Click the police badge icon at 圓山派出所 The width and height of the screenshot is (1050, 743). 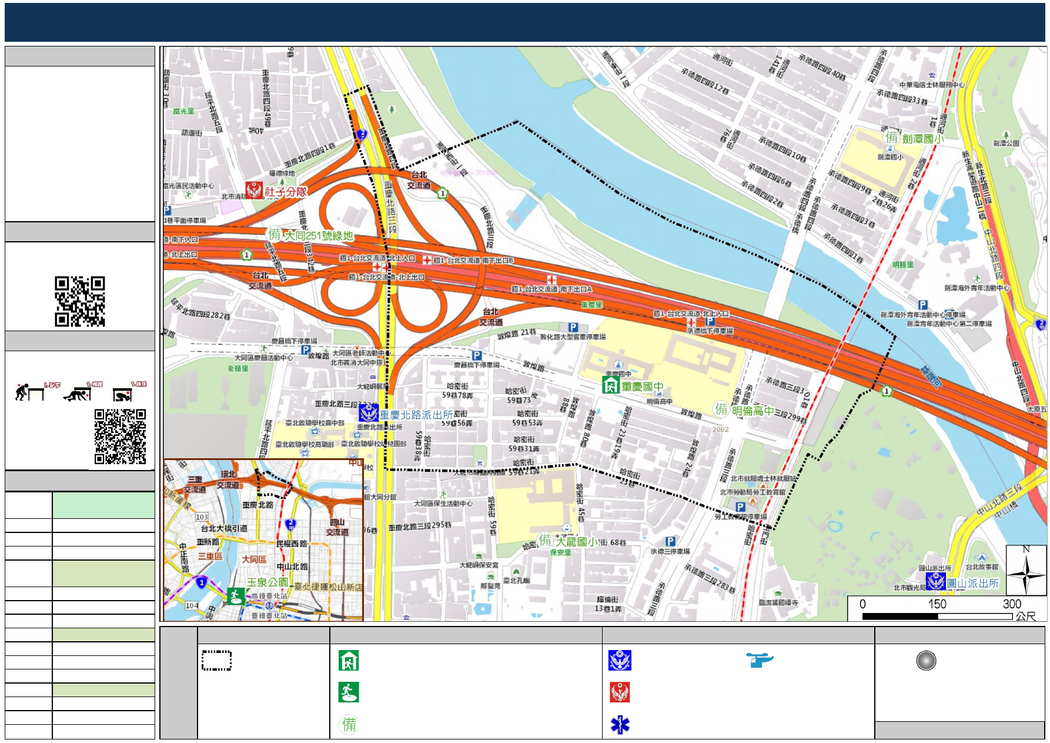coord(935,582)
